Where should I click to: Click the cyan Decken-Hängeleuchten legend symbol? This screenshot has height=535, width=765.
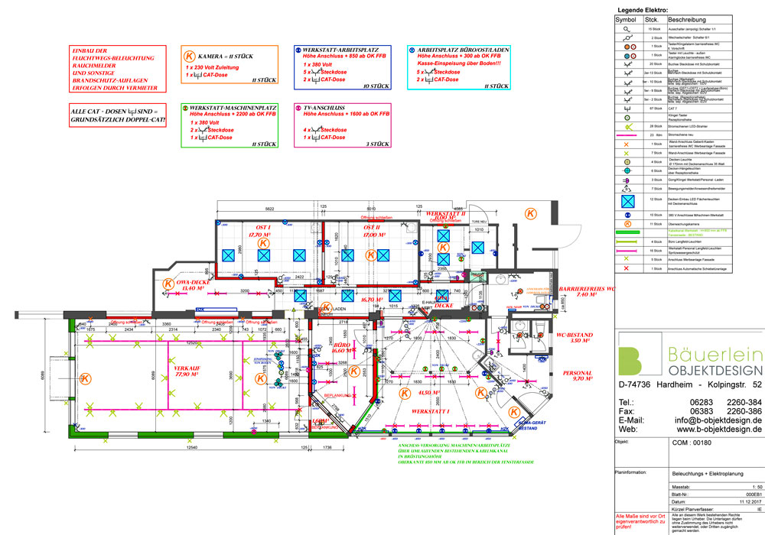click(x=627, y=170)
